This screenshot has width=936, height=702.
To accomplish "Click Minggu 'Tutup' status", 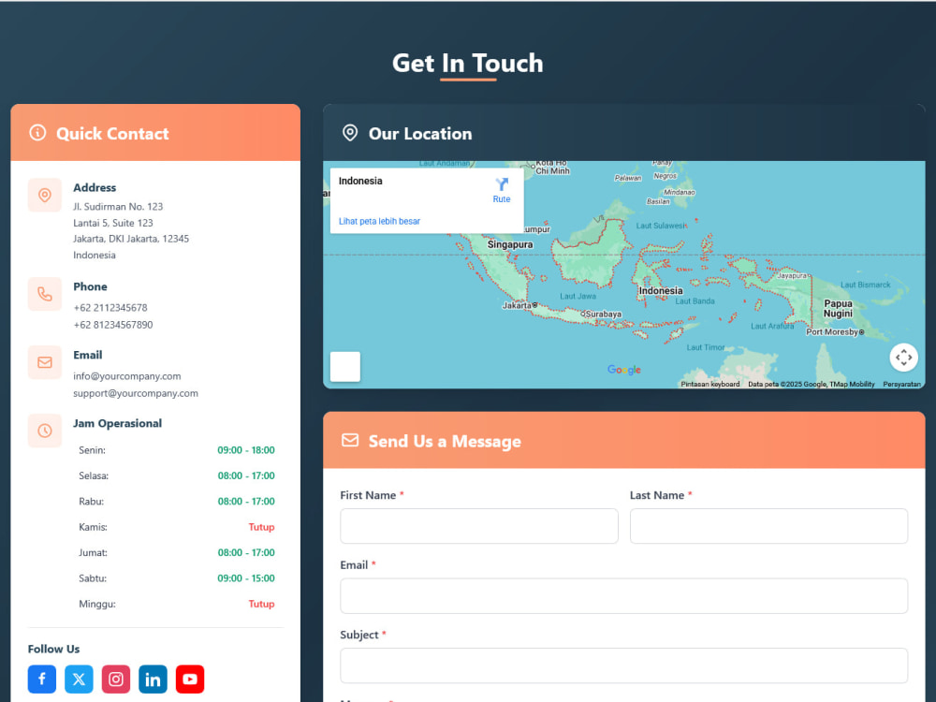I will [261, 604].
